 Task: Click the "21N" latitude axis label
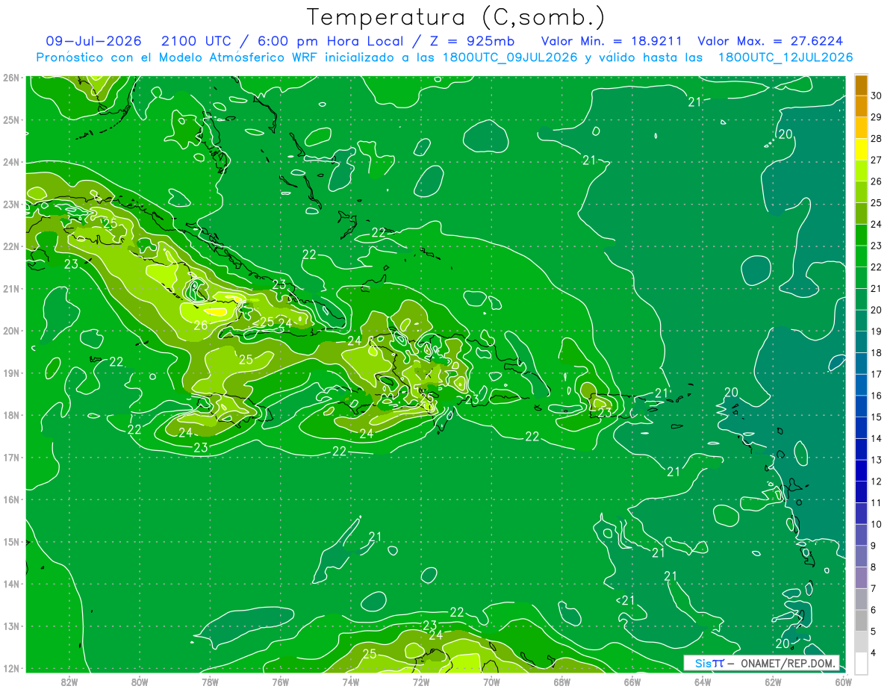(x=10, y=288)
